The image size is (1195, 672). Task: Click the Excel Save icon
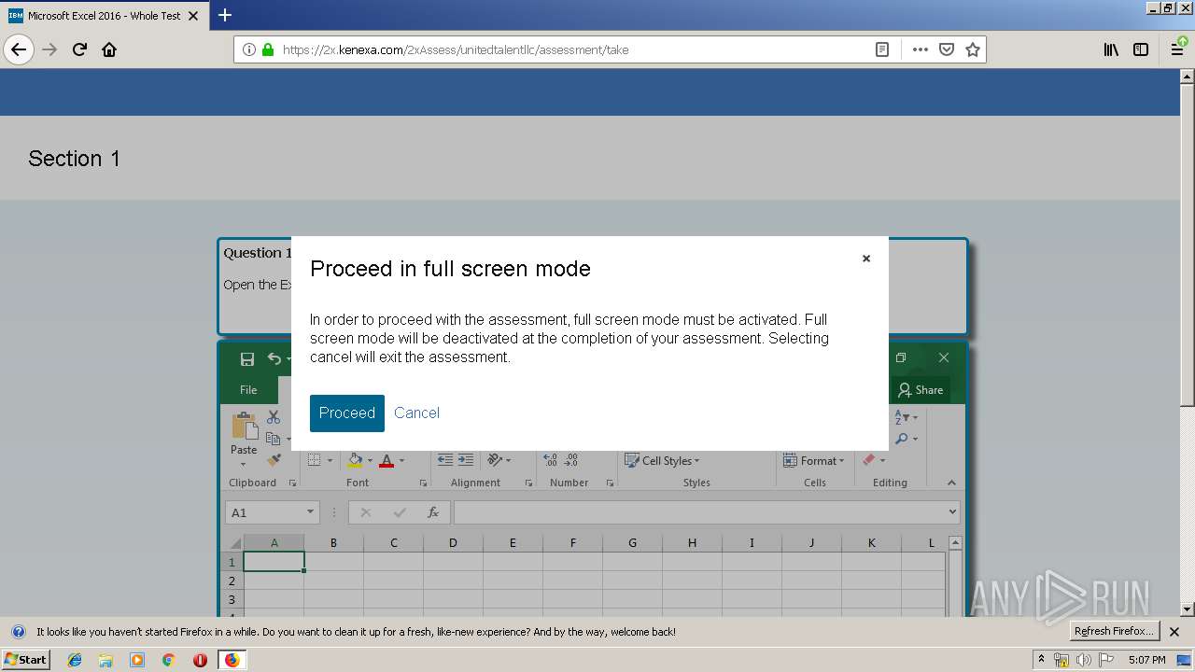[x=247, y=359]
